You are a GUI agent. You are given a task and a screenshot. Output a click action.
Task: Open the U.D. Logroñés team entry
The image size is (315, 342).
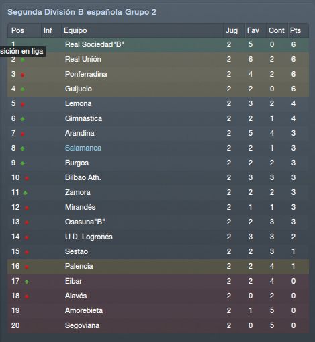click(89, 237)
